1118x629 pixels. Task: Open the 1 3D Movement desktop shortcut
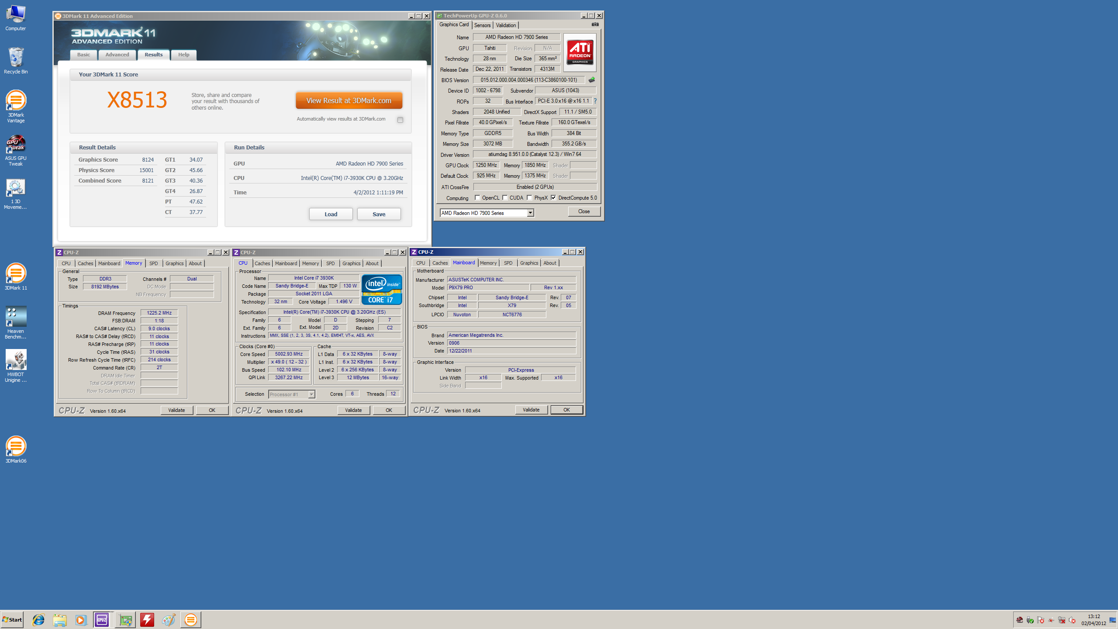[16, 194]
